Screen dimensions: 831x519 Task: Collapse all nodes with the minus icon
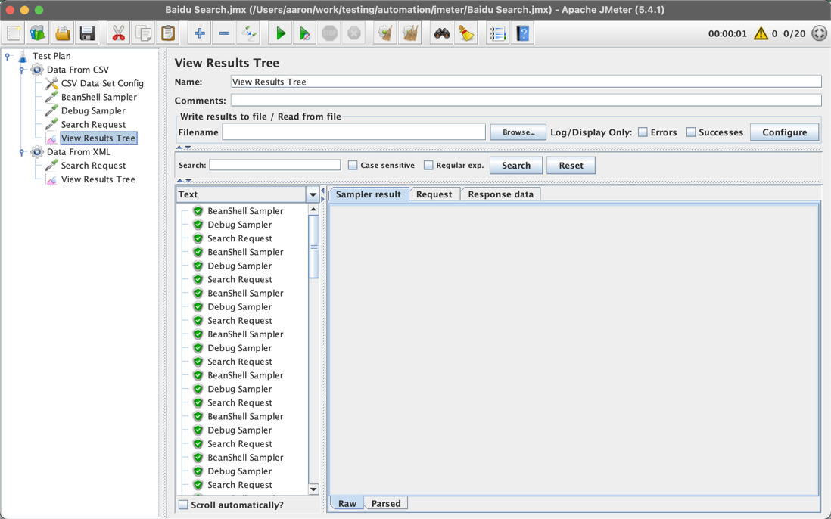[x=224, y=33]
